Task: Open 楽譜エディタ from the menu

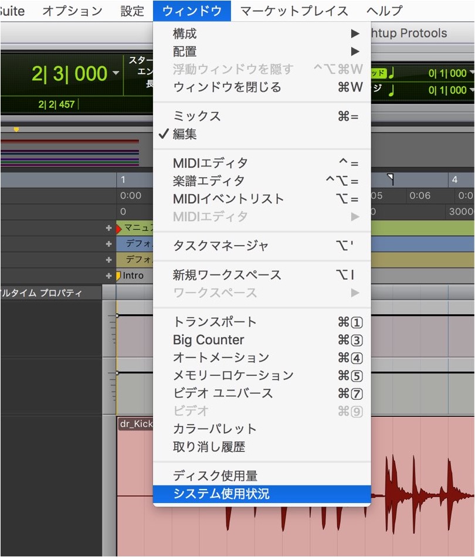Action: pos(262,181)
